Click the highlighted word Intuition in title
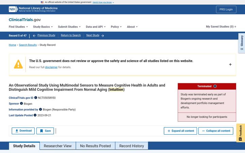This screenshot has width=245, height=153. (116, 90)
